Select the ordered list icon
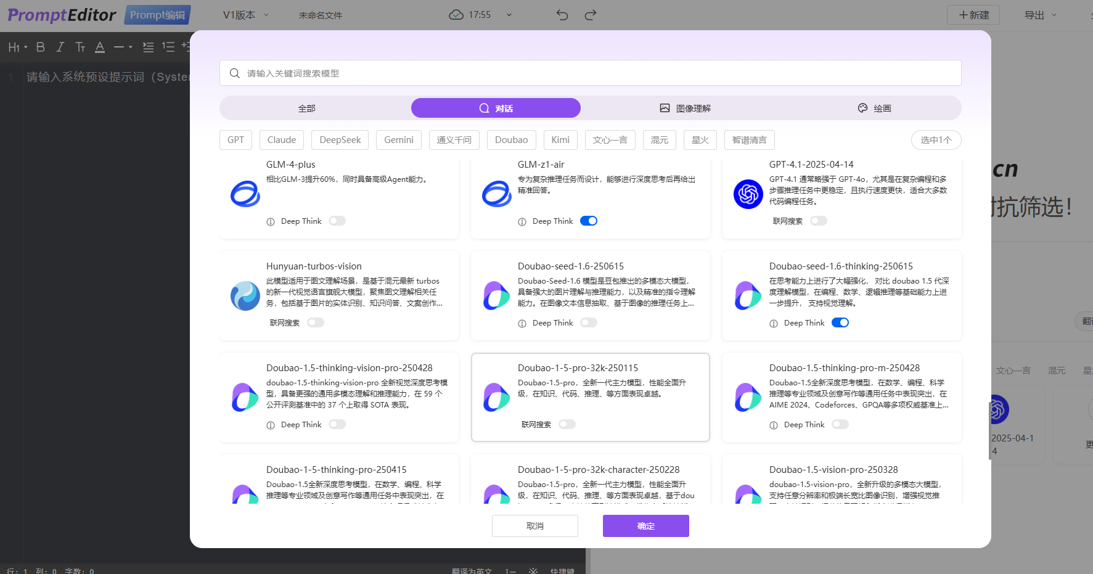 point(168,47)
